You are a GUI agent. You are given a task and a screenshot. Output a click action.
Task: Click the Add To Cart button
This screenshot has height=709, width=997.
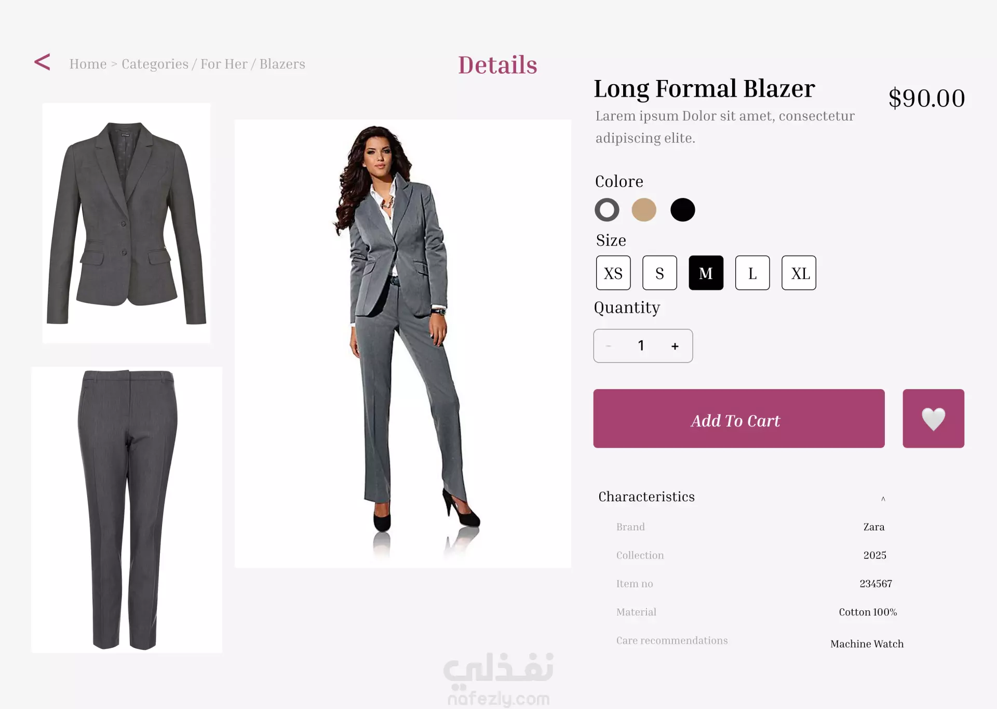coord(739,418)
